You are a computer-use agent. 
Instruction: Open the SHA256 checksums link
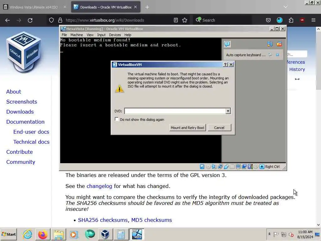click(x=103, y=220)
